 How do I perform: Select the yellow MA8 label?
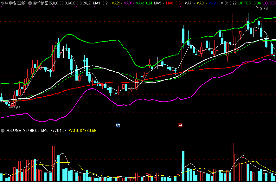(x=202, y=3)
